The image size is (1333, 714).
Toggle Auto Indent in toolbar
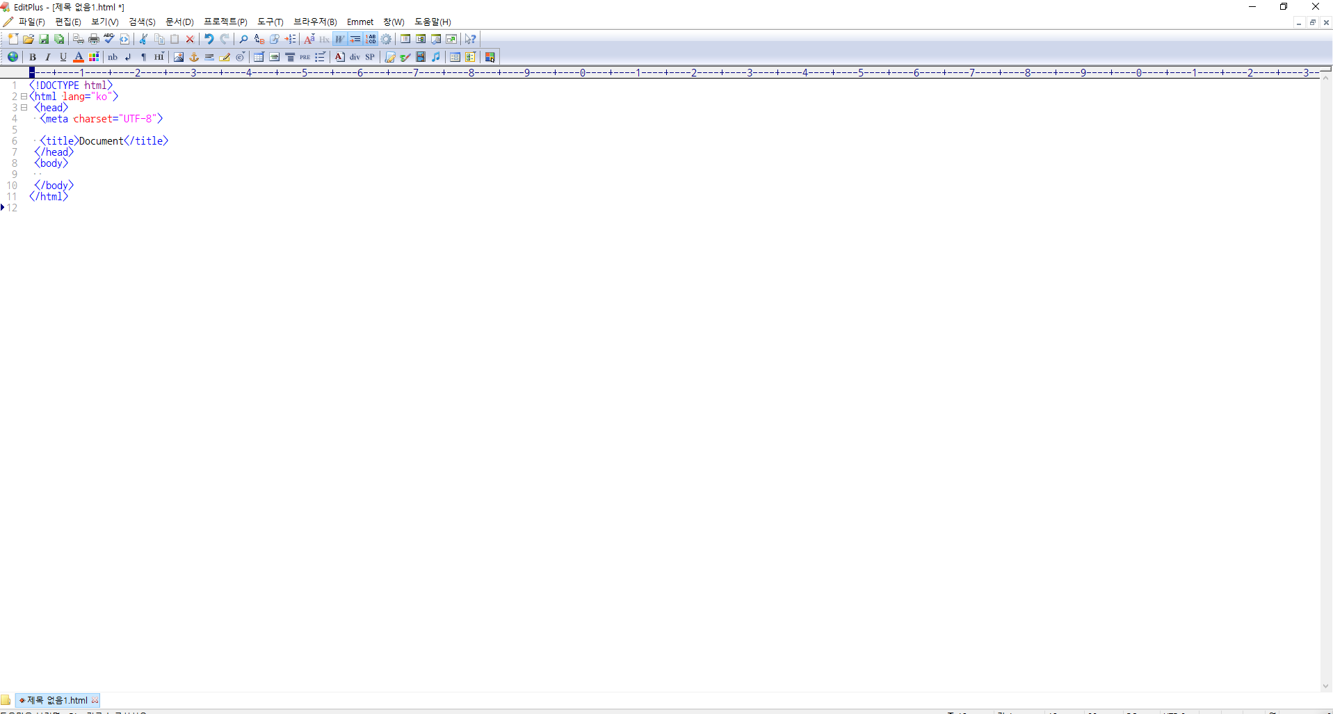pyautogui.click(x=355, y=39)
